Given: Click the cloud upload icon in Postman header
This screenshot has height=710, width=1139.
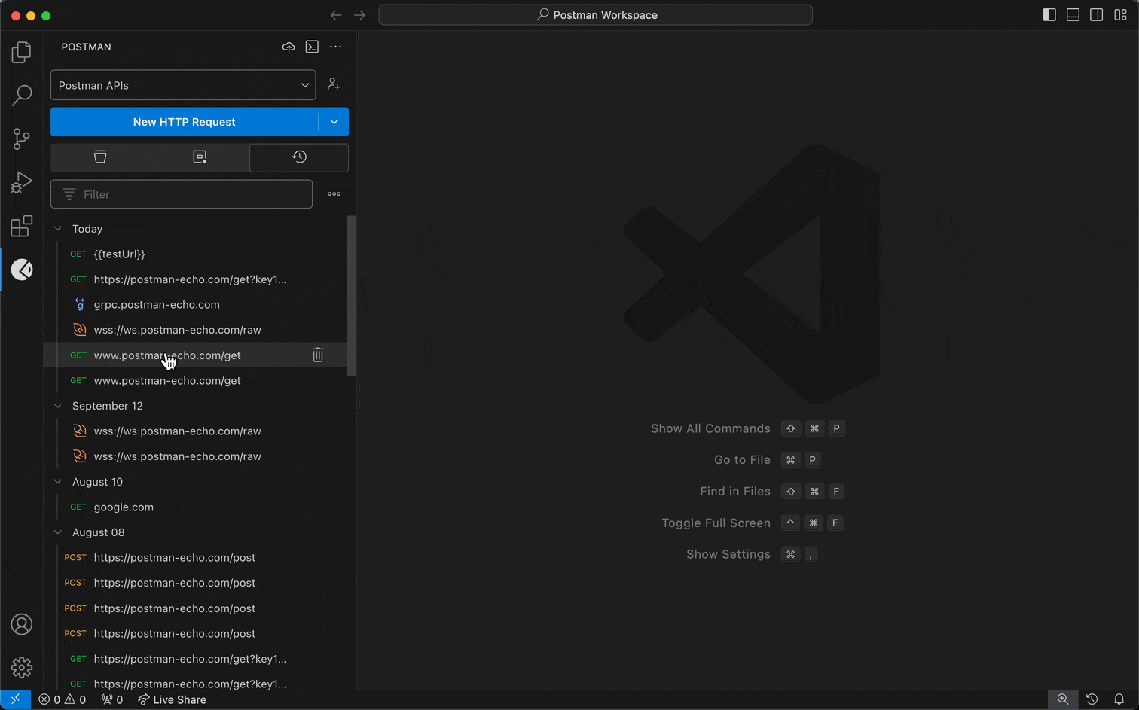Looking at the screenshot, I should click(x=289, y=47).
